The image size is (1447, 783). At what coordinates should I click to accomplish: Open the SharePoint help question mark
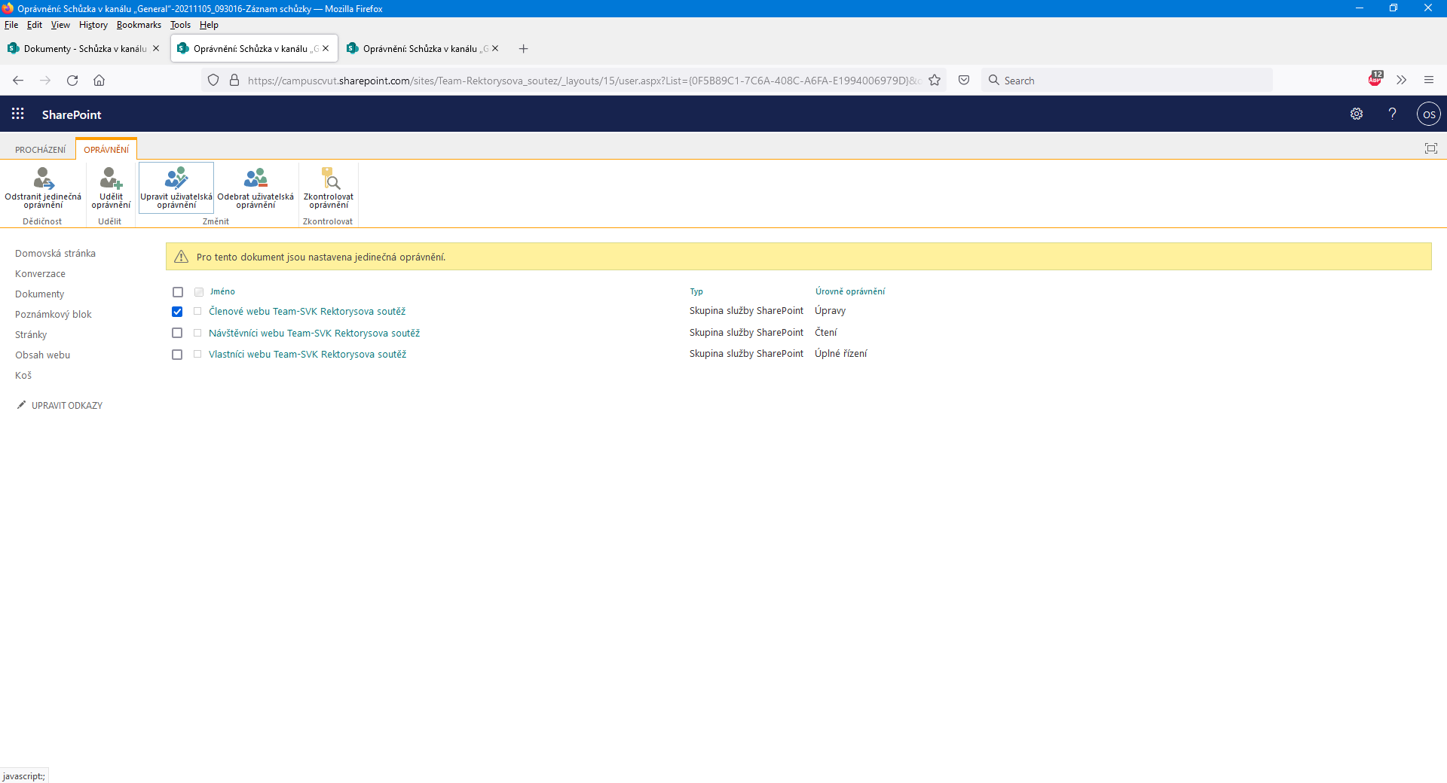click(x=1392, y=114)
